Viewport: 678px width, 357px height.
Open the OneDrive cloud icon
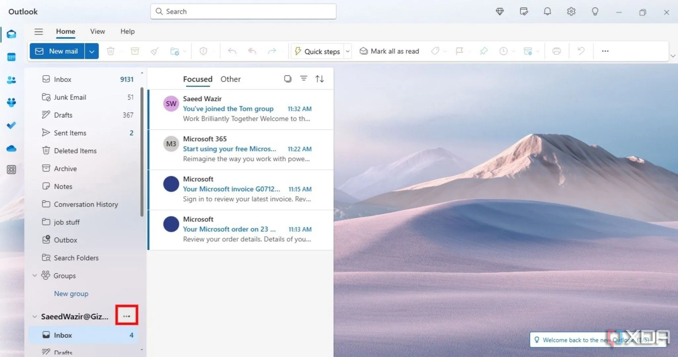coord(11,148)
